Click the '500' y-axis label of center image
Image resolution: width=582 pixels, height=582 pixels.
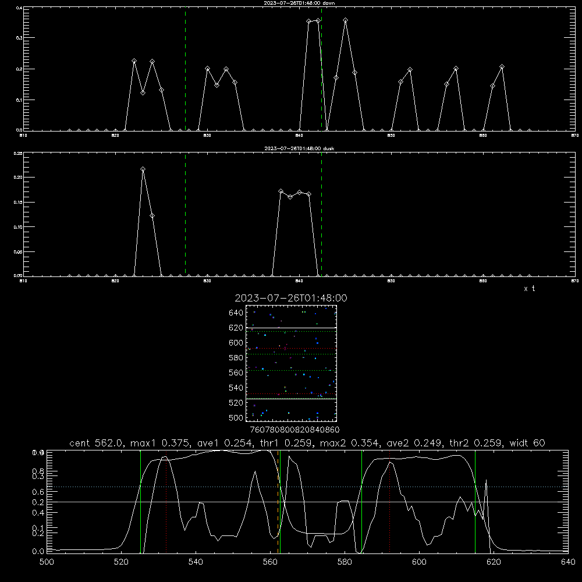coord(236,417)
